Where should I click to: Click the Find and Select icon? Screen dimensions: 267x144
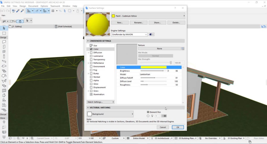(x=14, y=11)
